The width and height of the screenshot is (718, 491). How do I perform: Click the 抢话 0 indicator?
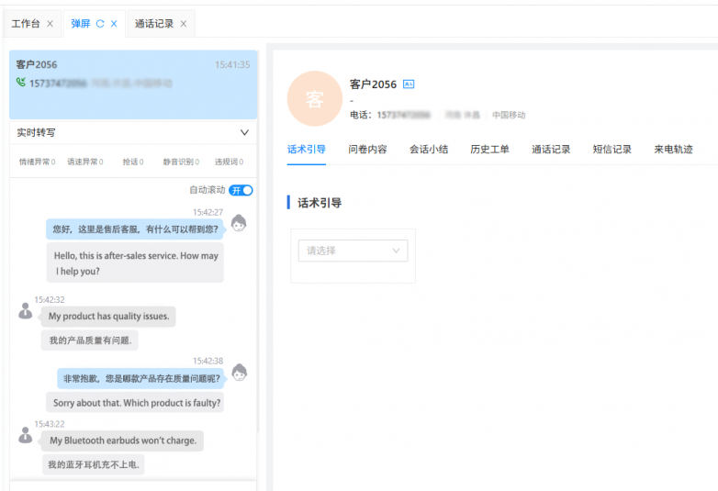pyautogui.click(x=133, y=162)
